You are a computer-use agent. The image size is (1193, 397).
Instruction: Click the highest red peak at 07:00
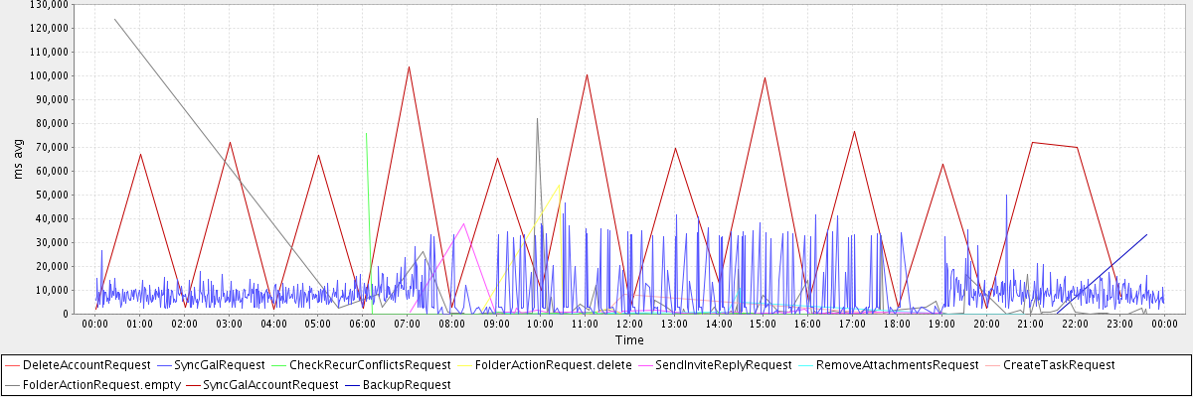click(x=409, y=66)
